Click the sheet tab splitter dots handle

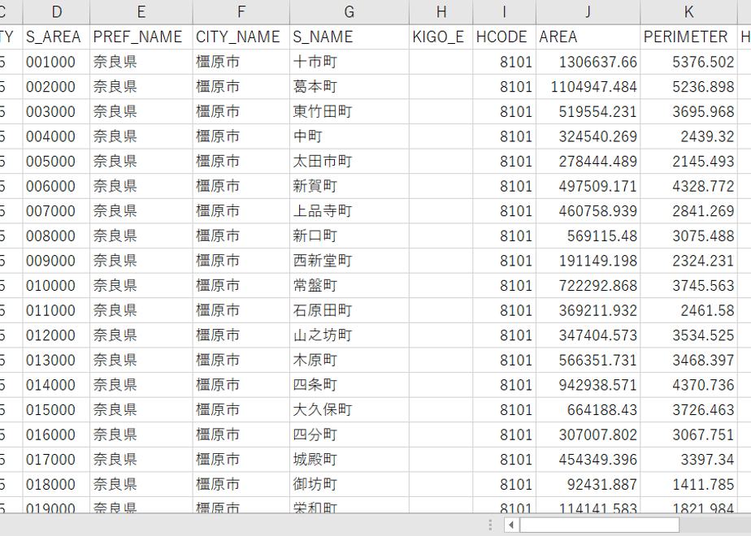pyautogui.click(x=490, y=525)
